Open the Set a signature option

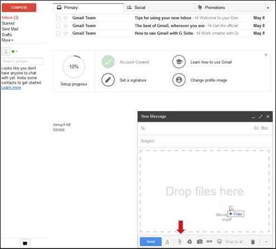[x=133, y=80]
